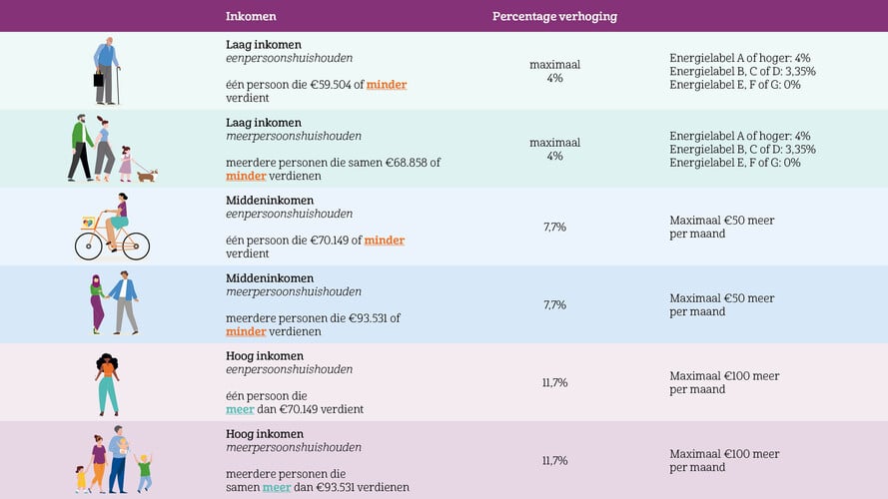Click the "Inkomen" column header

click(x=251, y=16)
